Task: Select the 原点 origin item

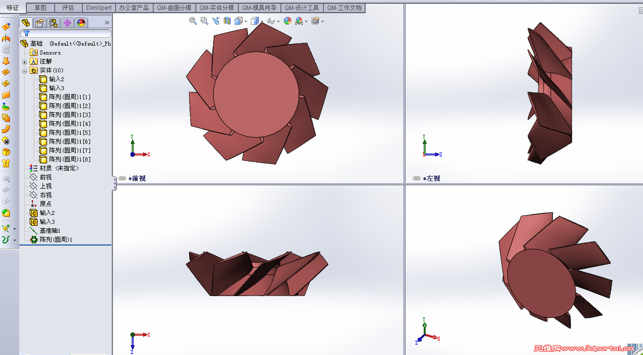Action: point(46,204)
